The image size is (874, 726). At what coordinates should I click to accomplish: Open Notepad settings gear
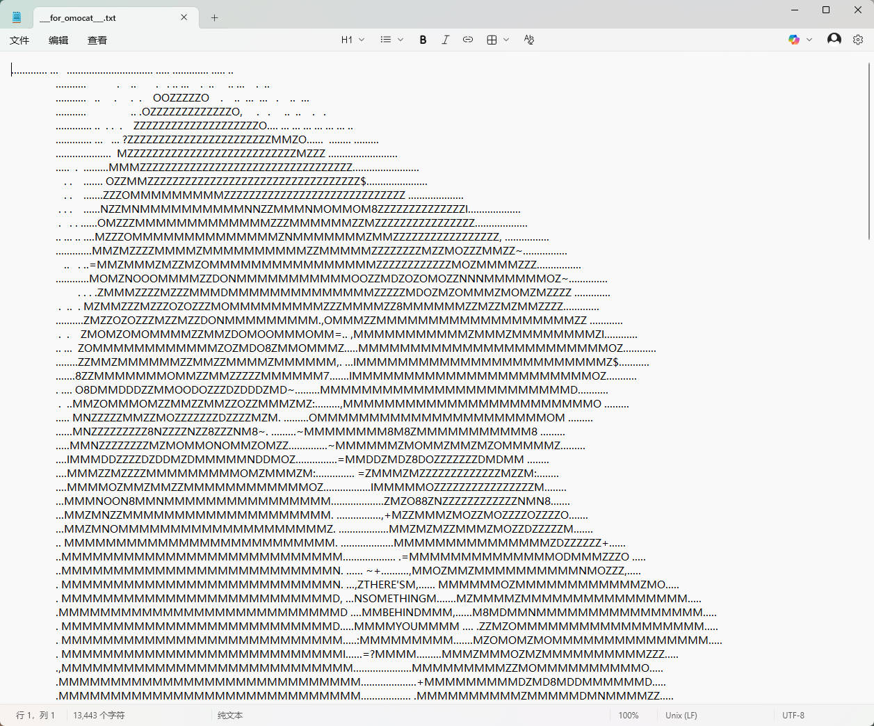858,40
